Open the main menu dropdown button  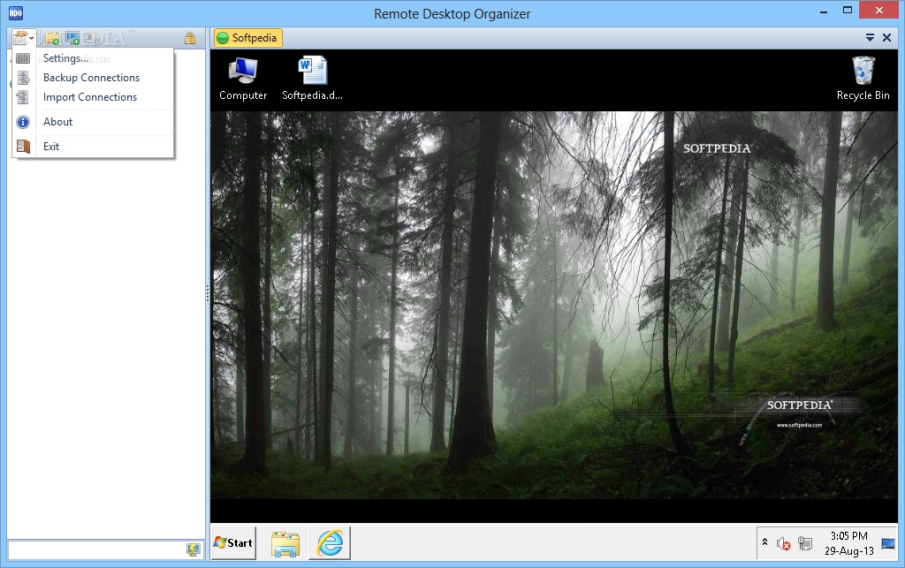24,38
